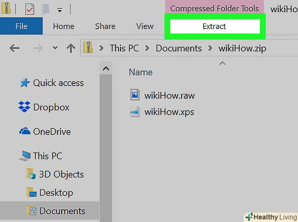Expand the chevron after Documents in address bar

[210, 48]
